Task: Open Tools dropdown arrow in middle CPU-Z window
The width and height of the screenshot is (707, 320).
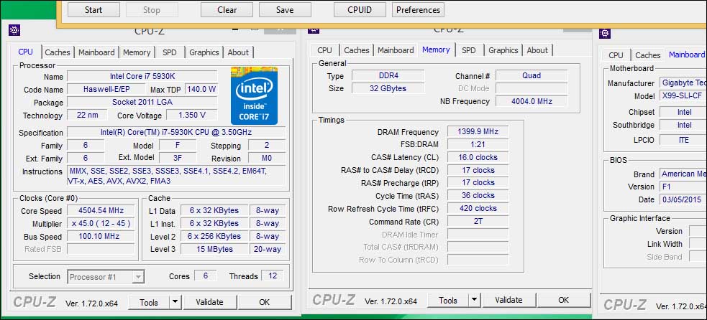Action: [475, 300]
